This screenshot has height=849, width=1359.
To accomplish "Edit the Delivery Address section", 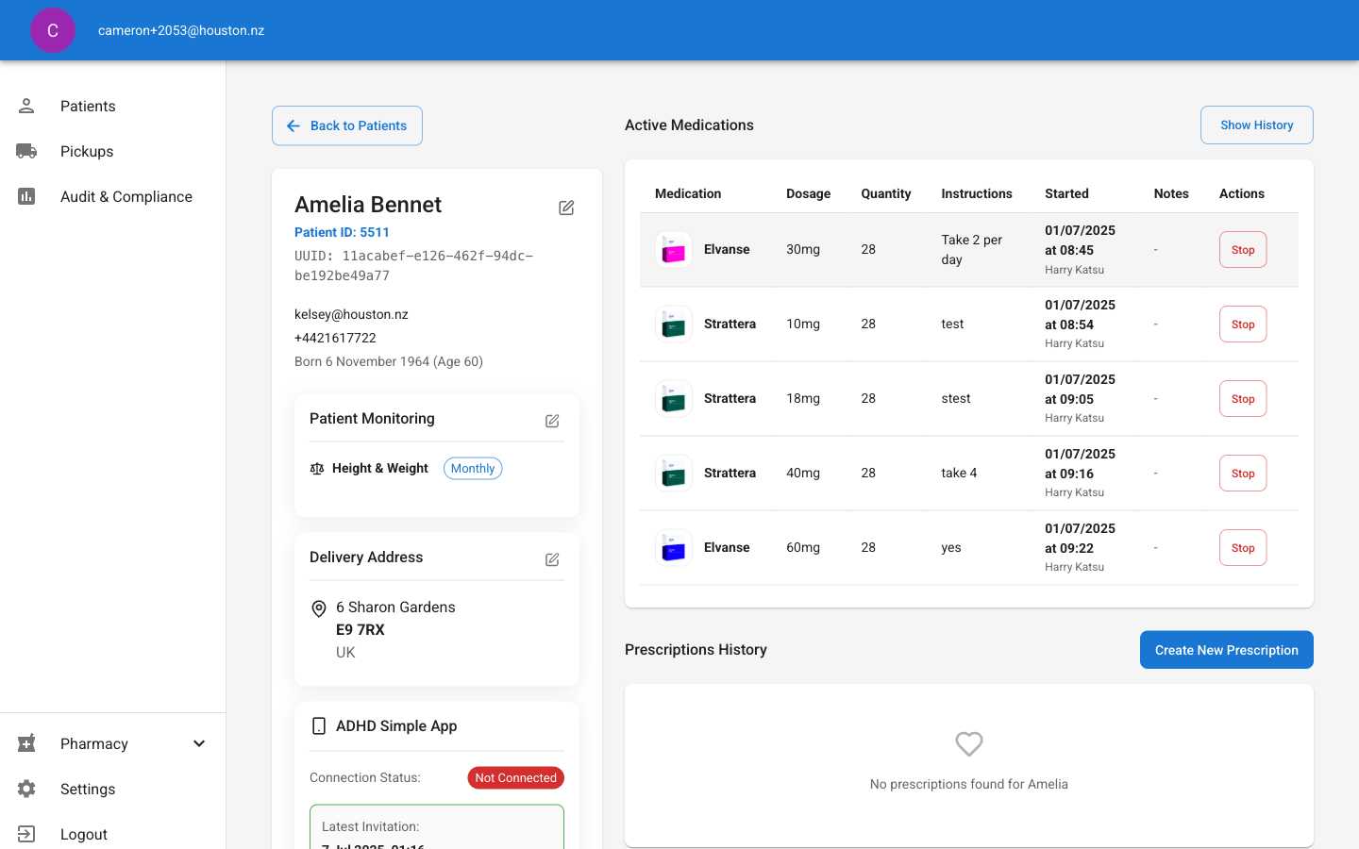I will click(x=552, y=559).
